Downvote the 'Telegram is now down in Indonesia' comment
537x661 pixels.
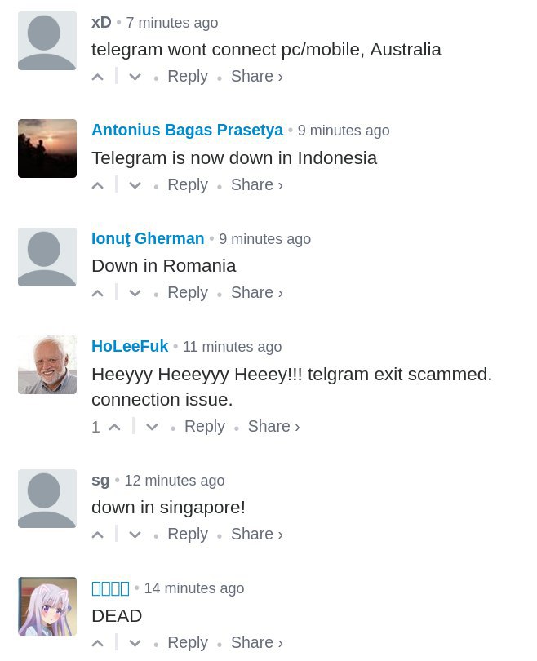click(135, 185)
